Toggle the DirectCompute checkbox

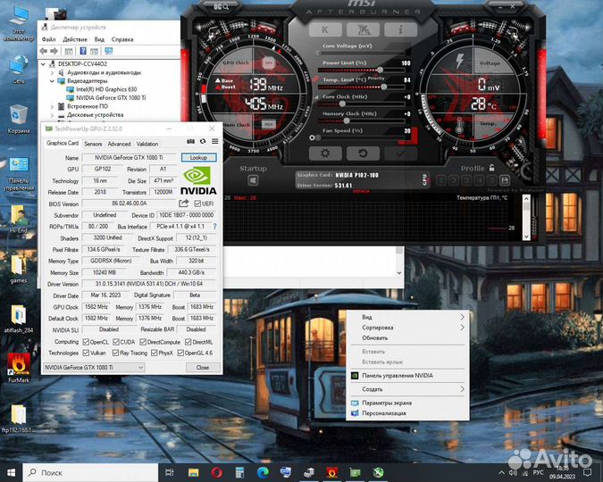(143, 342)
